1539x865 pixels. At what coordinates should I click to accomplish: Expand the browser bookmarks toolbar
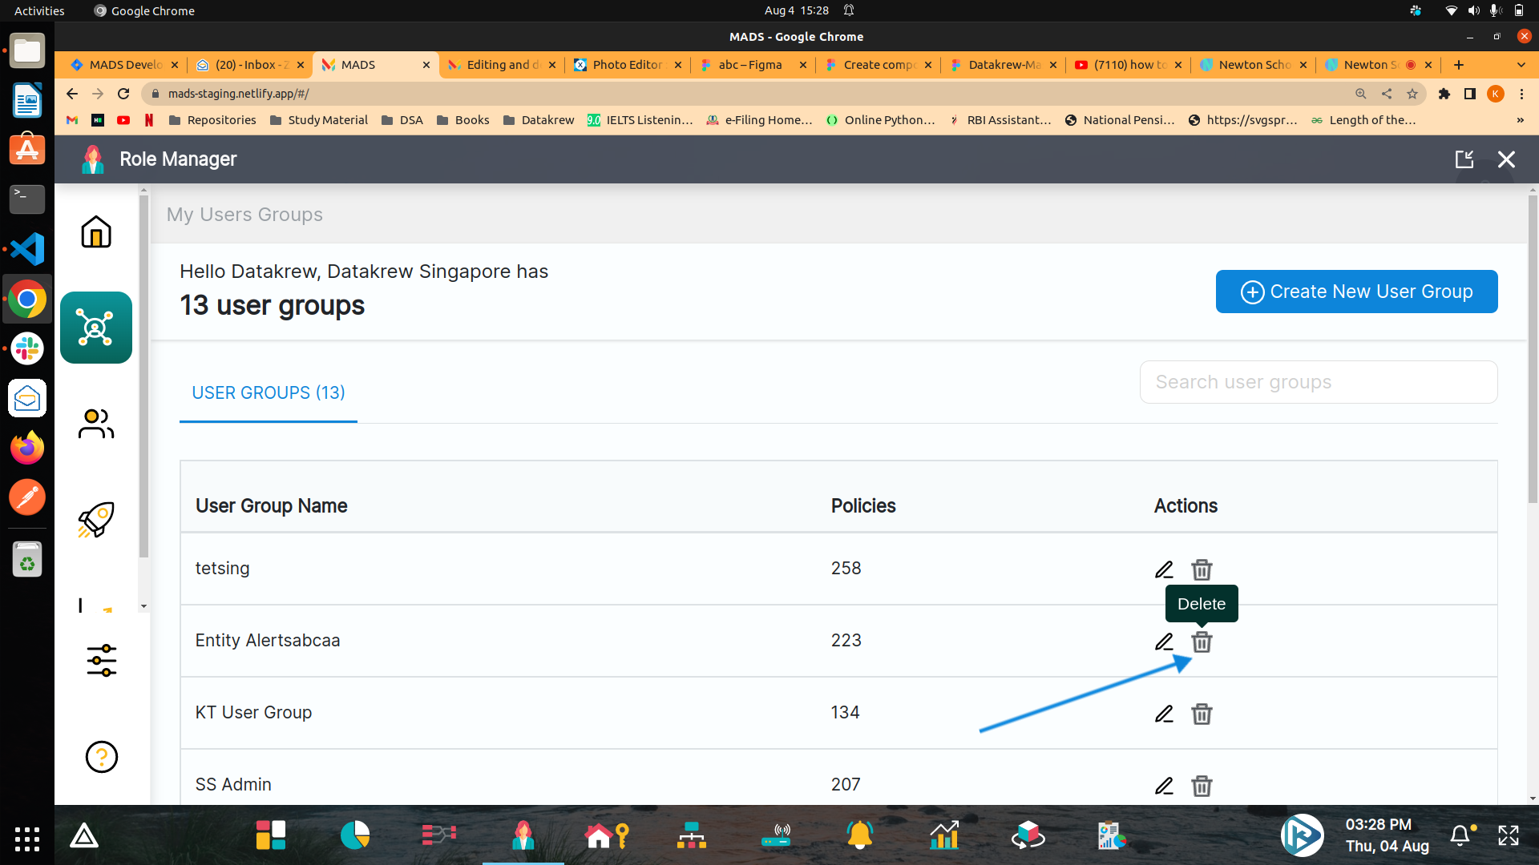pos(1520,119)
